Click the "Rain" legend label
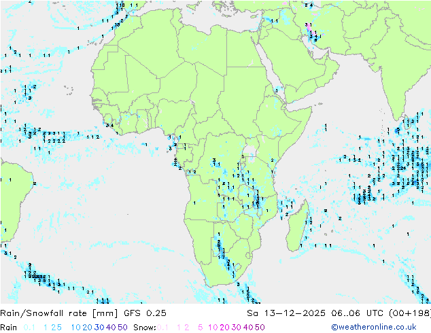 click(x=9, y=328)
